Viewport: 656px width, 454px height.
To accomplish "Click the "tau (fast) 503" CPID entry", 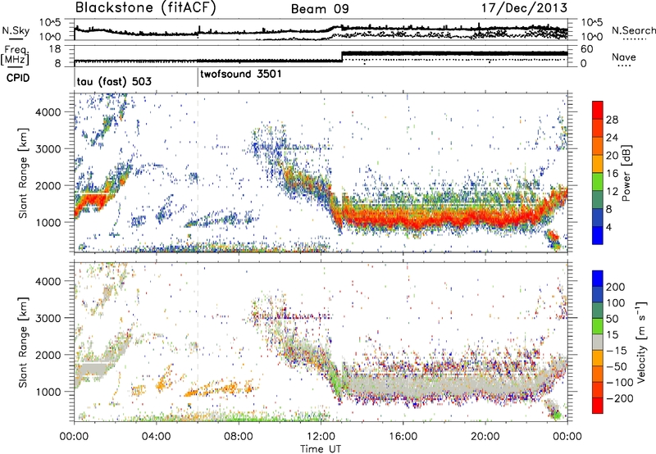I will [x=114, y=81].
